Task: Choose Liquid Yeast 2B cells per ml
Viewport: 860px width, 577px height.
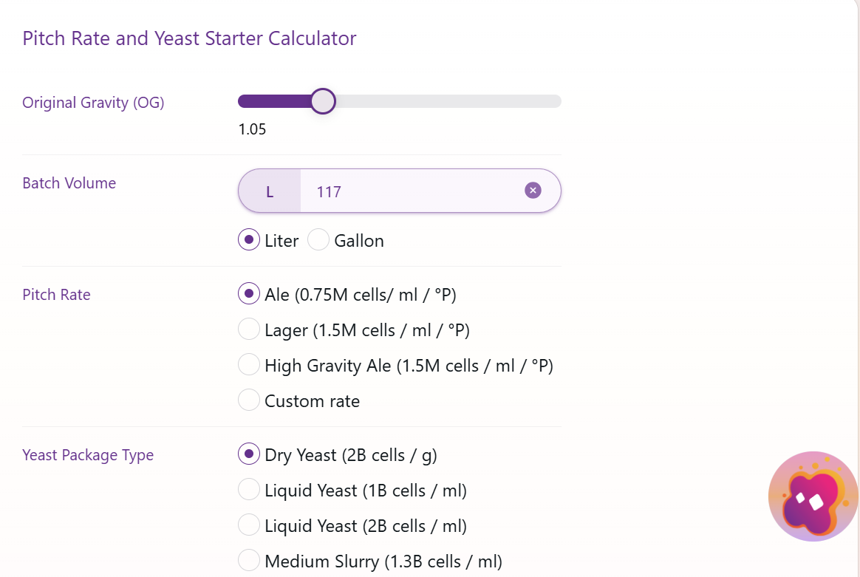Action: pos(249,525)
